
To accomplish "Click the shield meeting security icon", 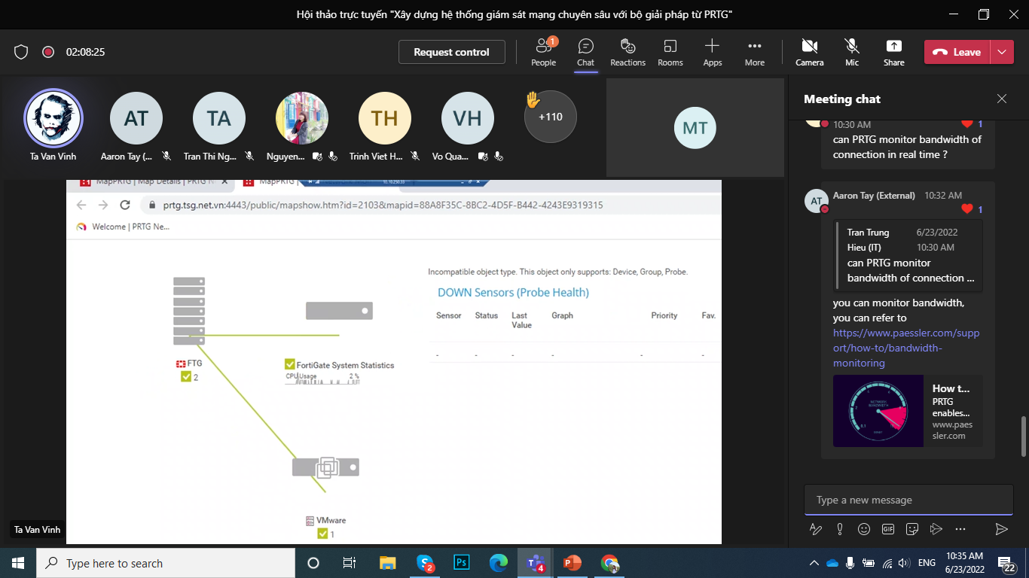I will pyautogui.click(x=21, y=52).
